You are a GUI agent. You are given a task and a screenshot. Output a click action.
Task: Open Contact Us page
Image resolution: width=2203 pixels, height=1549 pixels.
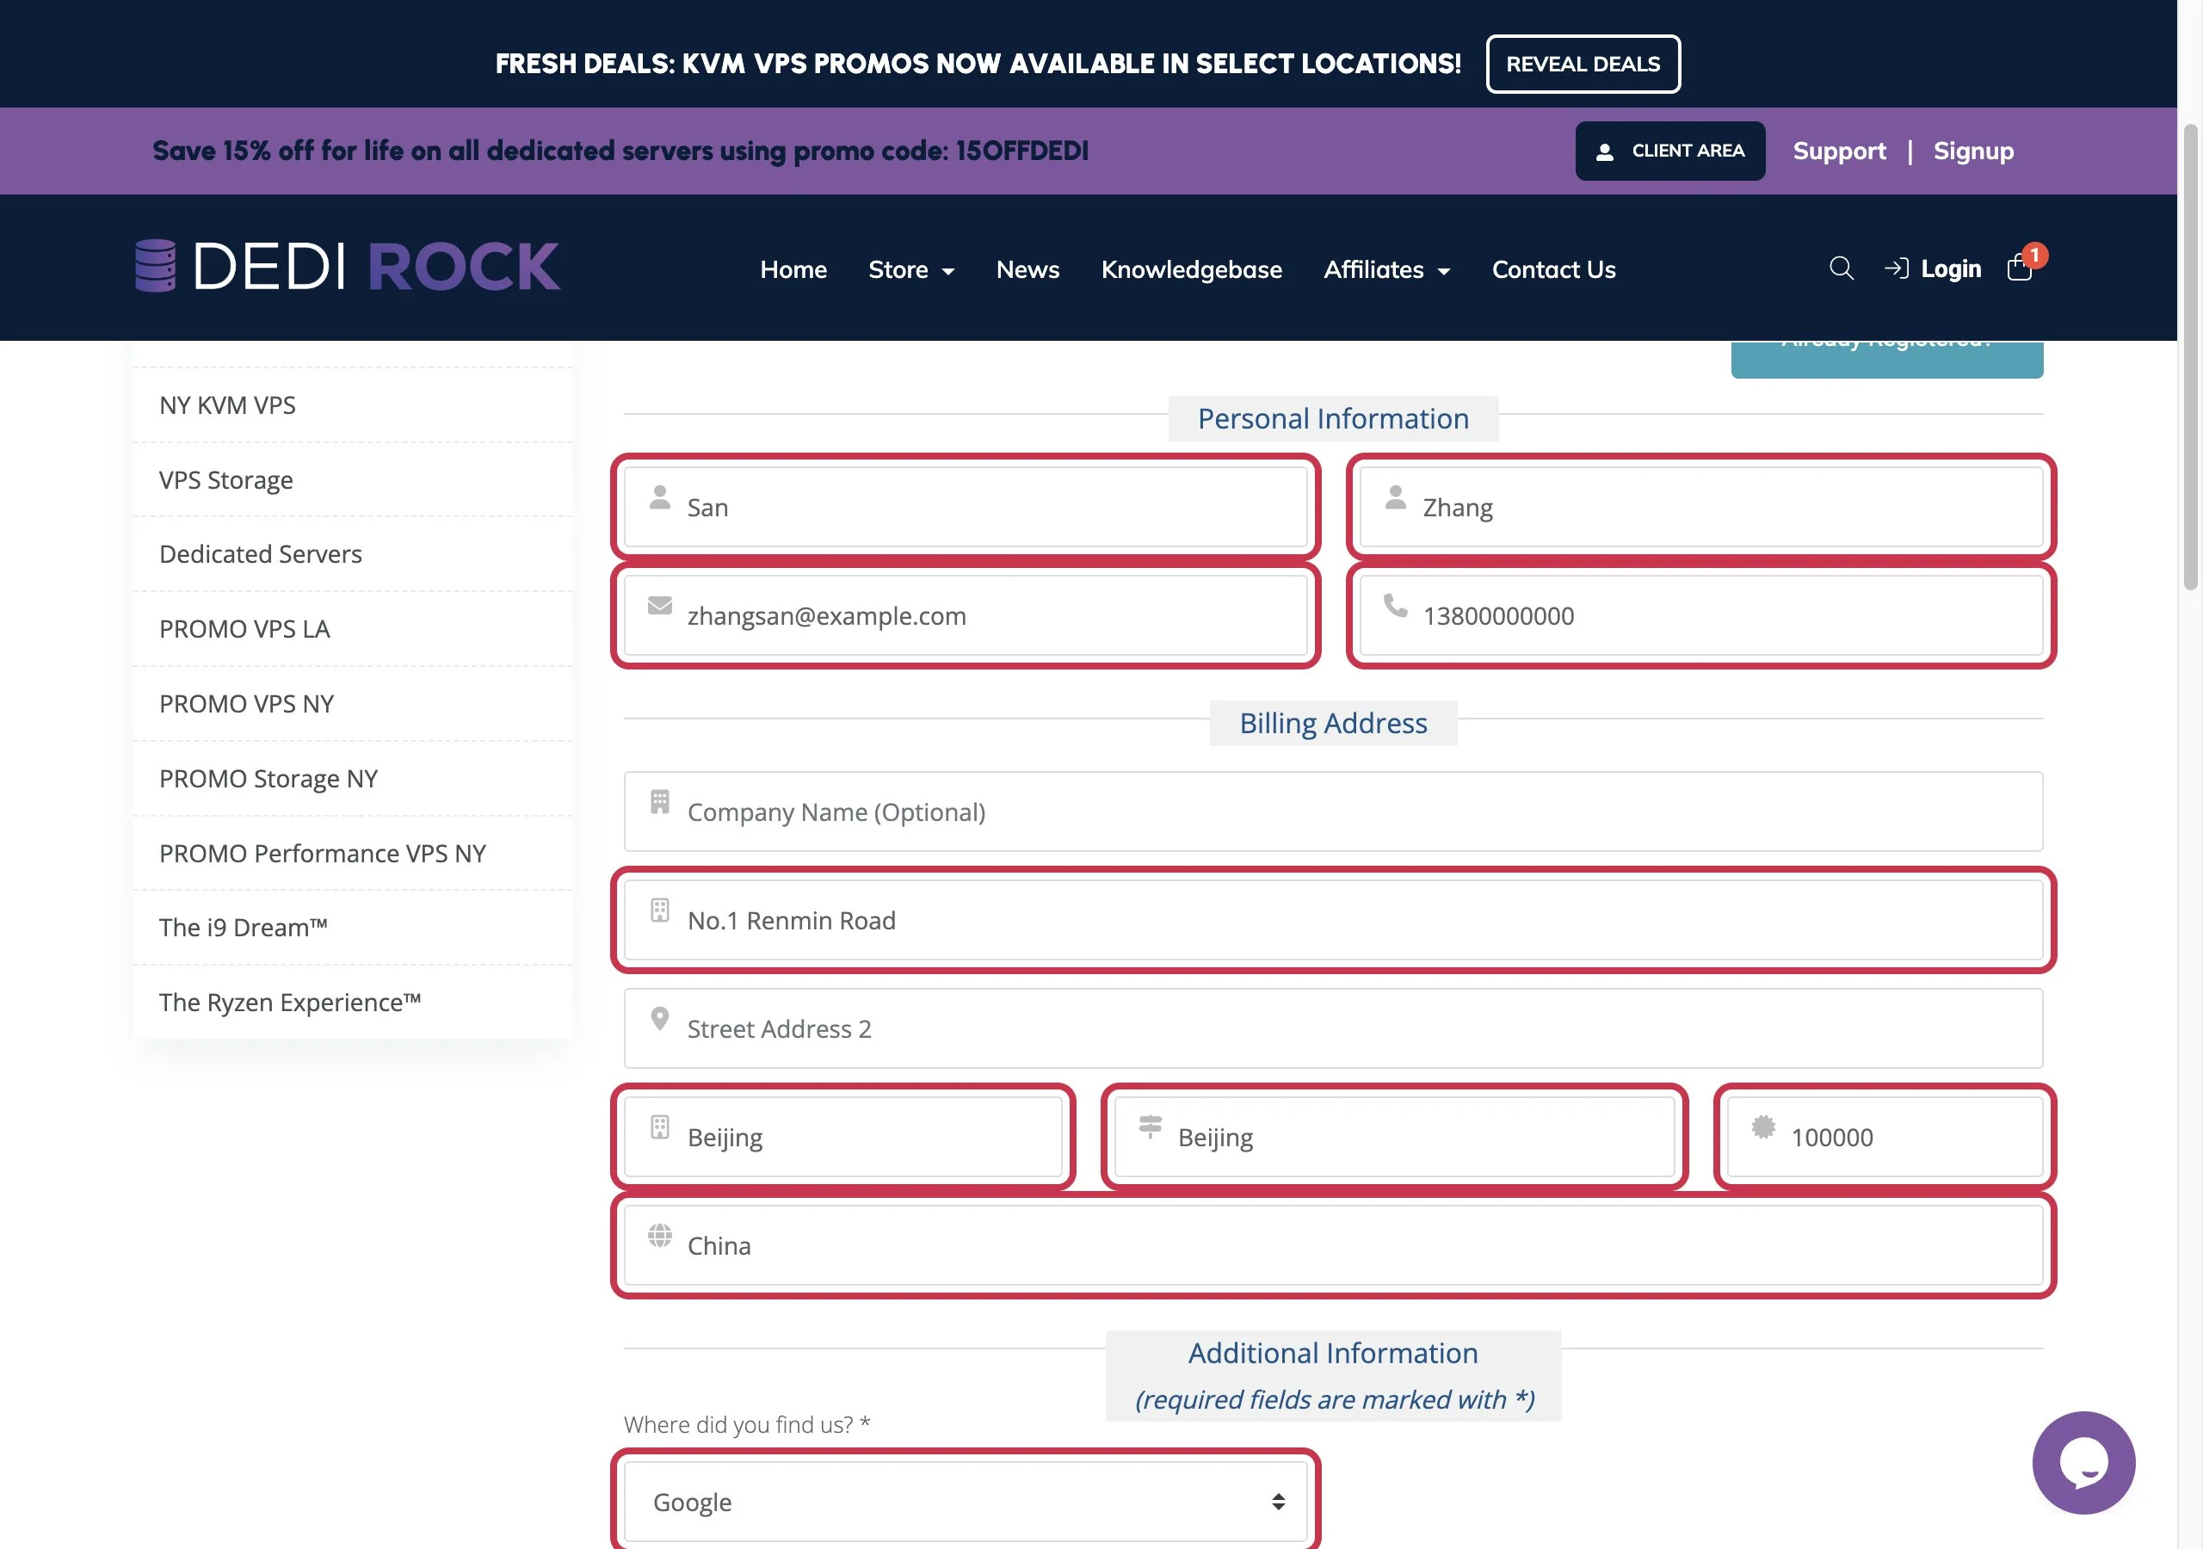click(1553, 269)
